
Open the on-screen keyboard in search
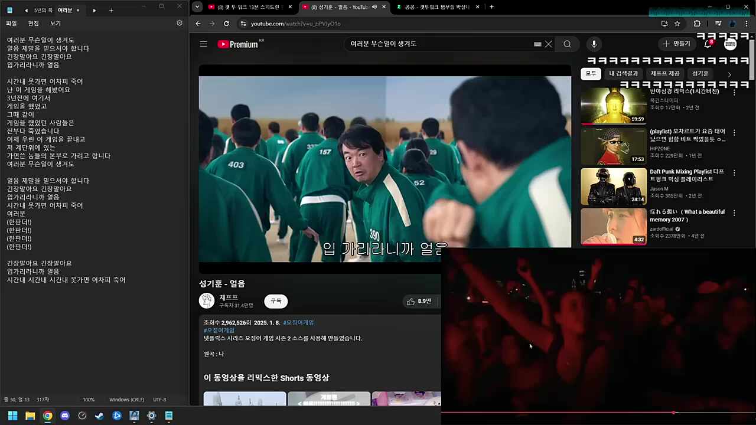click(x=537, y=44)
